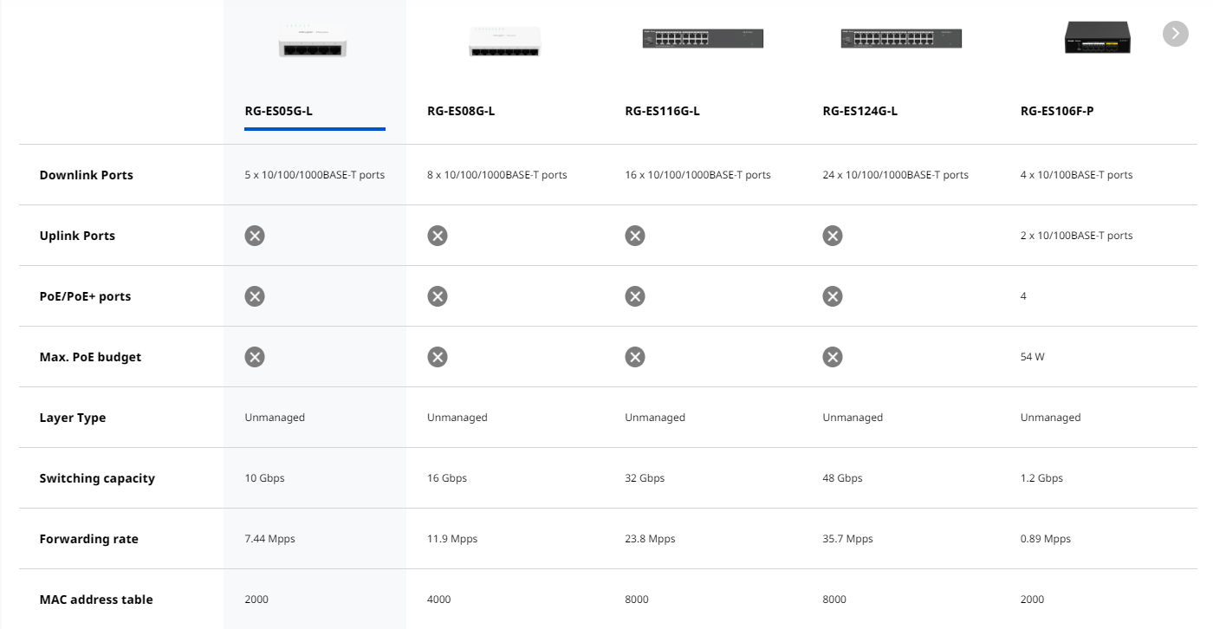Click PoE/PoE+ ports X icon for RG-ES05G-L
Image resolution: width=1213 pixels, height=629 pixels.
[x=255, y=296]
